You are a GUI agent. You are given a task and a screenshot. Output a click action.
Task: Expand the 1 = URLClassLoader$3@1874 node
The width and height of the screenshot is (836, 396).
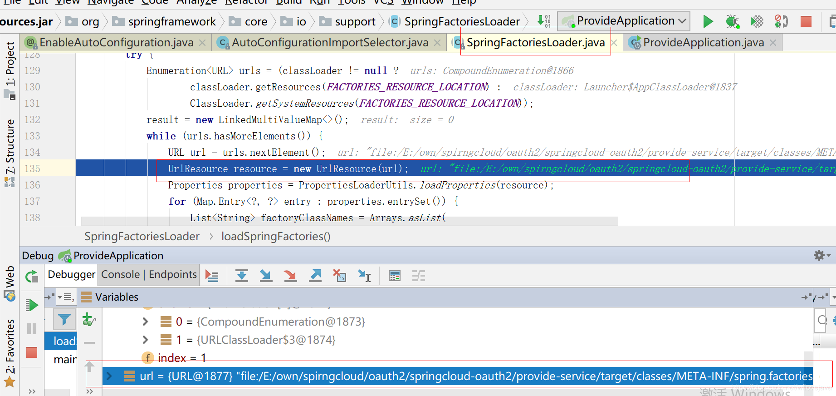coord(145,340)
